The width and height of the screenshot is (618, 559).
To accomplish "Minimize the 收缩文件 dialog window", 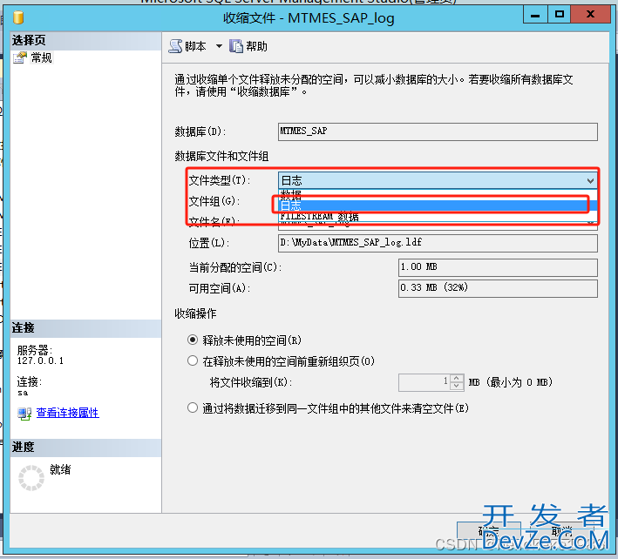I will [x=535, y=15].
